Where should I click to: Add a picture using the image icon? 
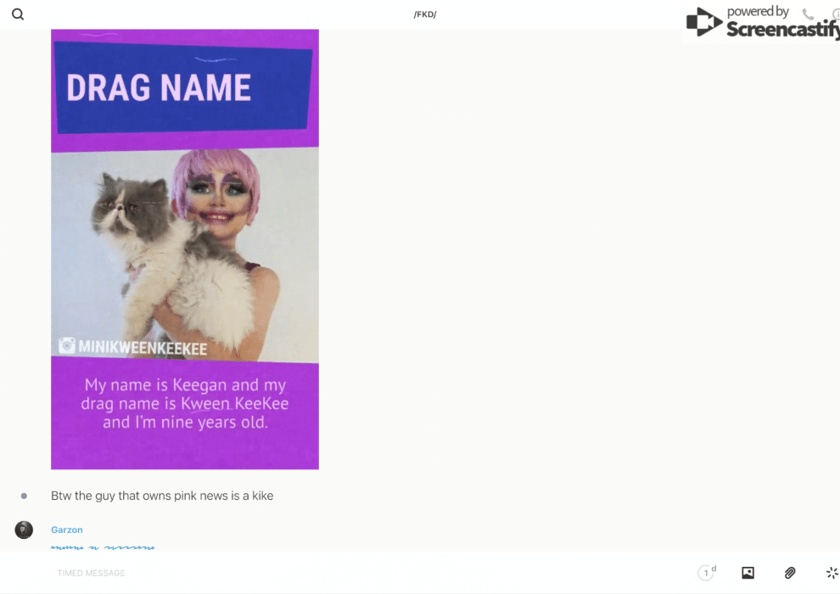(748, 573)
